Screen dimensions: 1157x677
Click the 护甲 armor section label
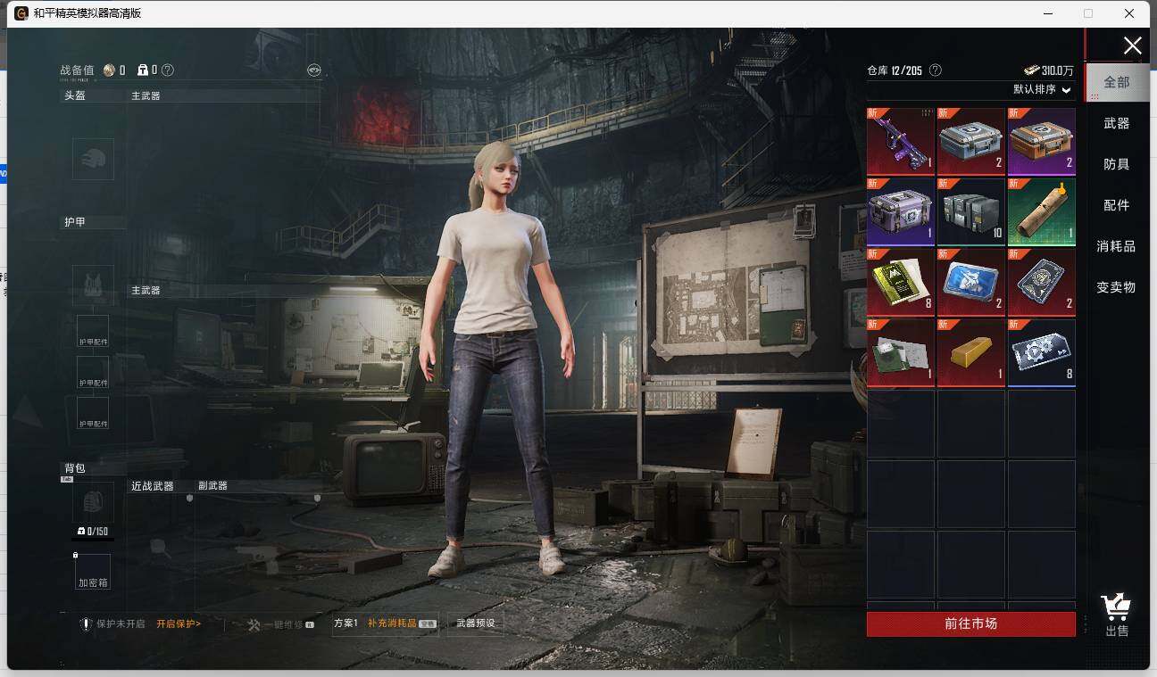75,222
